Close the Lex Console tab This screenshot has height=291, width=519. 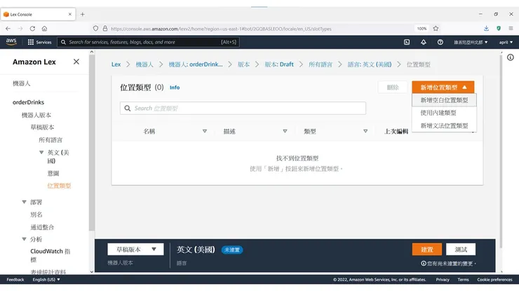[x=70, y=14]
